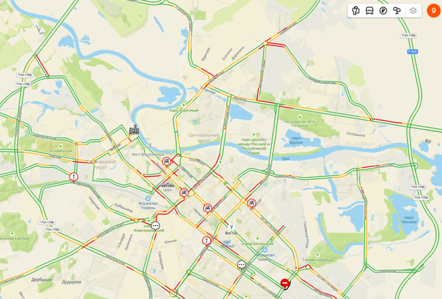The image size is (442, 299).
Task: Click the P-404 blue road shield
Action: point(412,52)
